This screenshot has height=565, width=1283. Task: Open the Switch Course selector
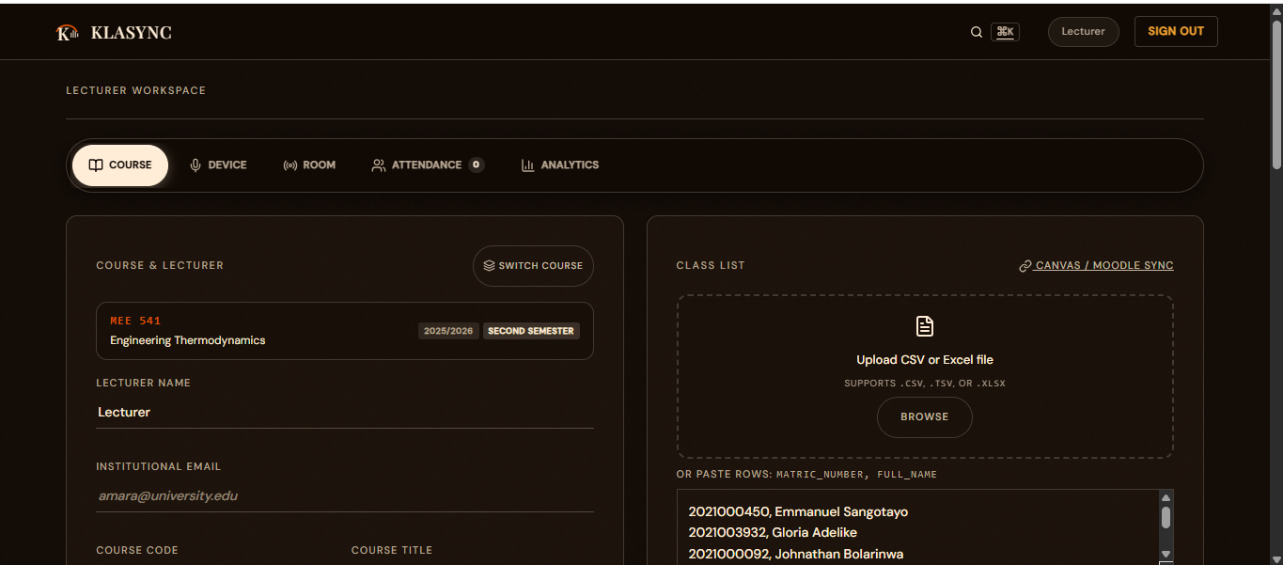click(x=533, y=266)
